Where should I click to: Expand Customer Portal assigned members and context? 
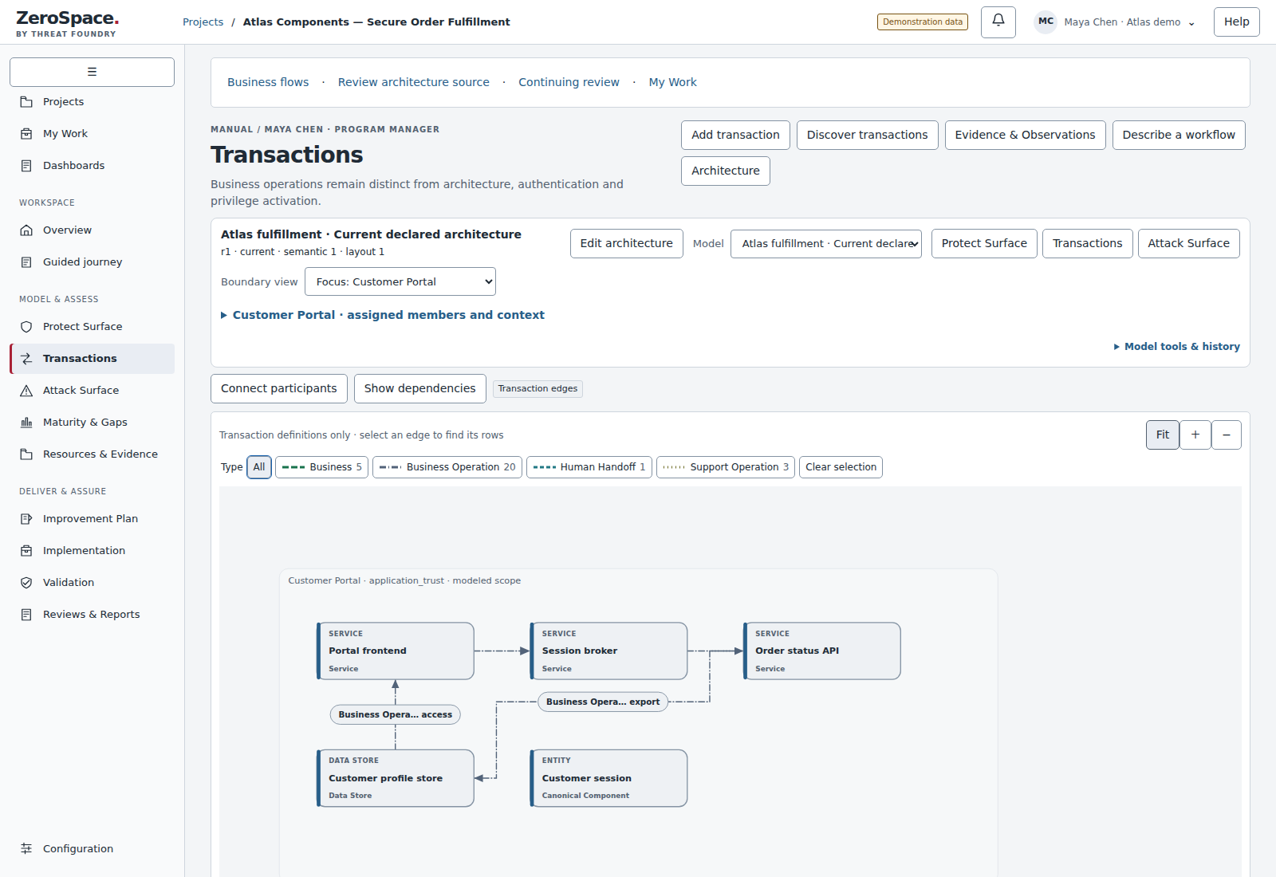point(383,315)
